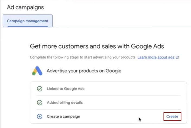Screen dimensions: 191x128
Task: Click the Complete the following steps description text
Action: click(x=83, y=57)
